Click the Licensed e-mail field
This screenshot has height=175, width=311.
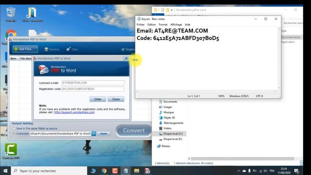93,83
